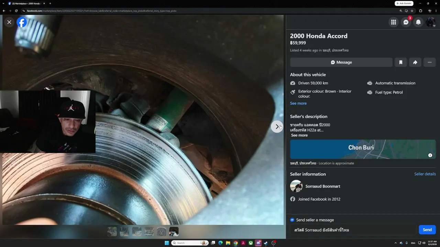Select the fourth photo thumbnail
Viewport: 440px width, 247px height.
pyautogui.click(x=149, y=232)
